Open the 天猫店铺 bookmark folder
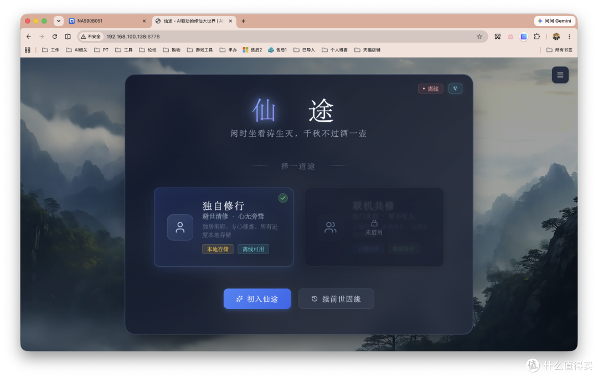This screenshot has height=378, width=598. 368,50
